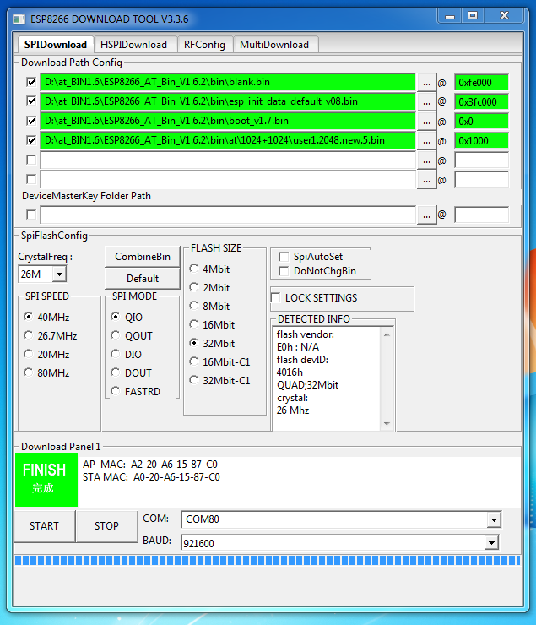The image size is (536, 625).
Task: Switch to the SPIDownload tab
Action: click(x=56, y=45)
